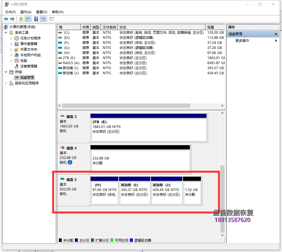Image resolution: width=282 pixels, height=252 pixels.
Task: Collapse the 磁盘管理 actions section arrow
Action: pos(276,34)
